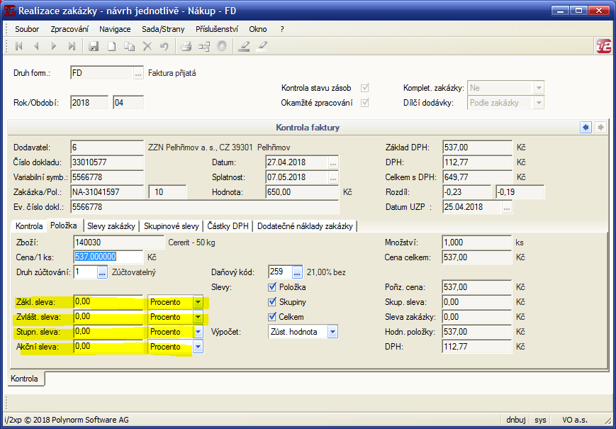Screen dimensions: 616x429
Task: Open the Zpracování menu
Action: pyautogui.click(x=69, y=29)
